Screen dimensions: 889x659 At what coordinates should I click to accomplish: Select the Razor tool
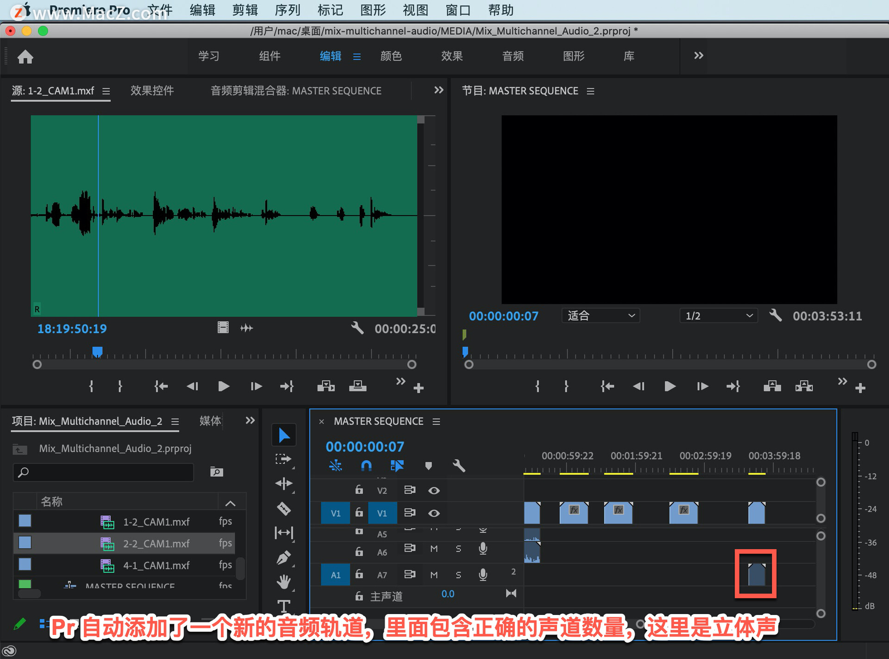click(284, 508)
